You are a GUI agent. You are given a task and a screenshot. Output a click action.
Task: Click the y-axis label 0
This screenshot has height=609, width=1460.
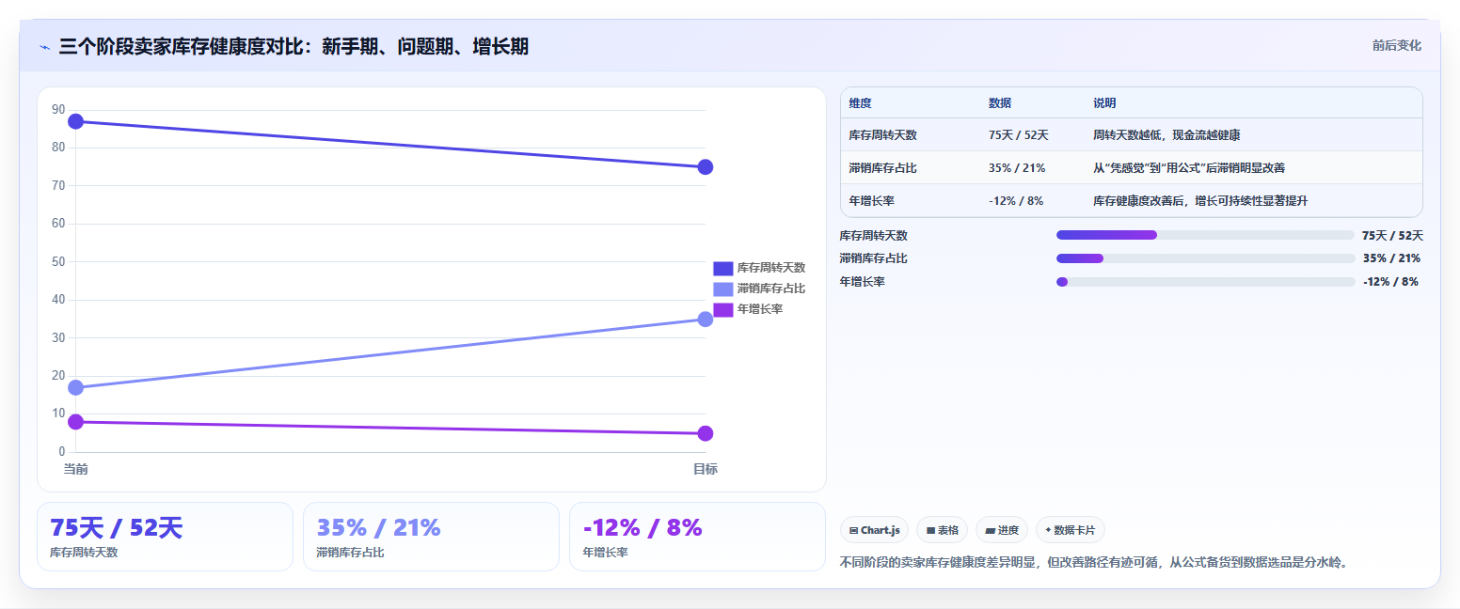point(62,451)
